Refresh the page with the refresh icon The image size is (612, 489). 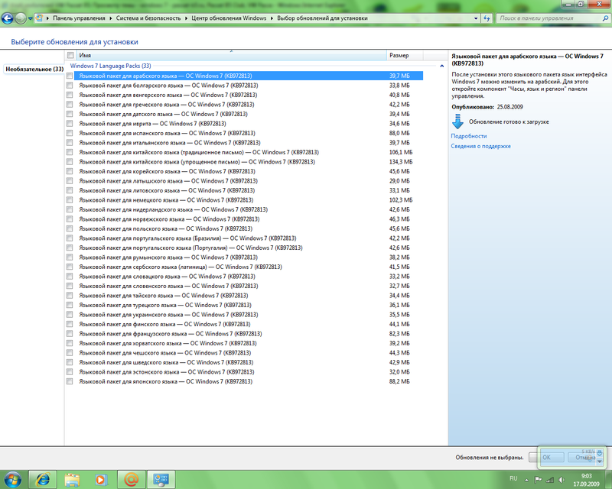pos(487,18)
